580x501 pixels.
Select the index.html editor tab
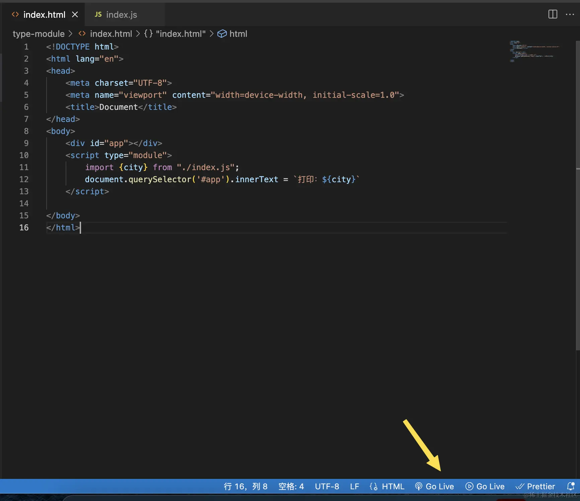tap(44, 14)
